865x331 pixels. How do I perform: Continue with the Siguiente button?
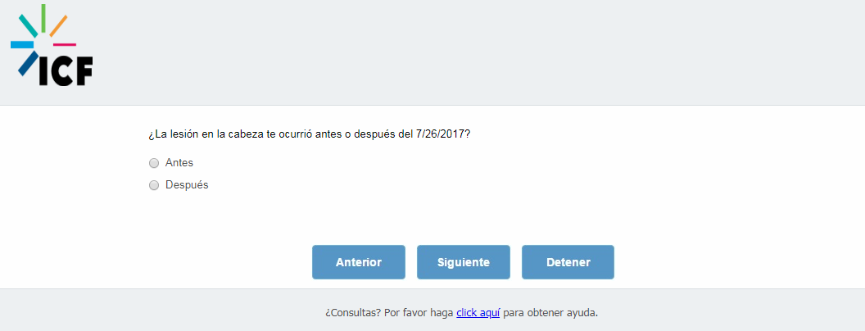tap(464, 263)
